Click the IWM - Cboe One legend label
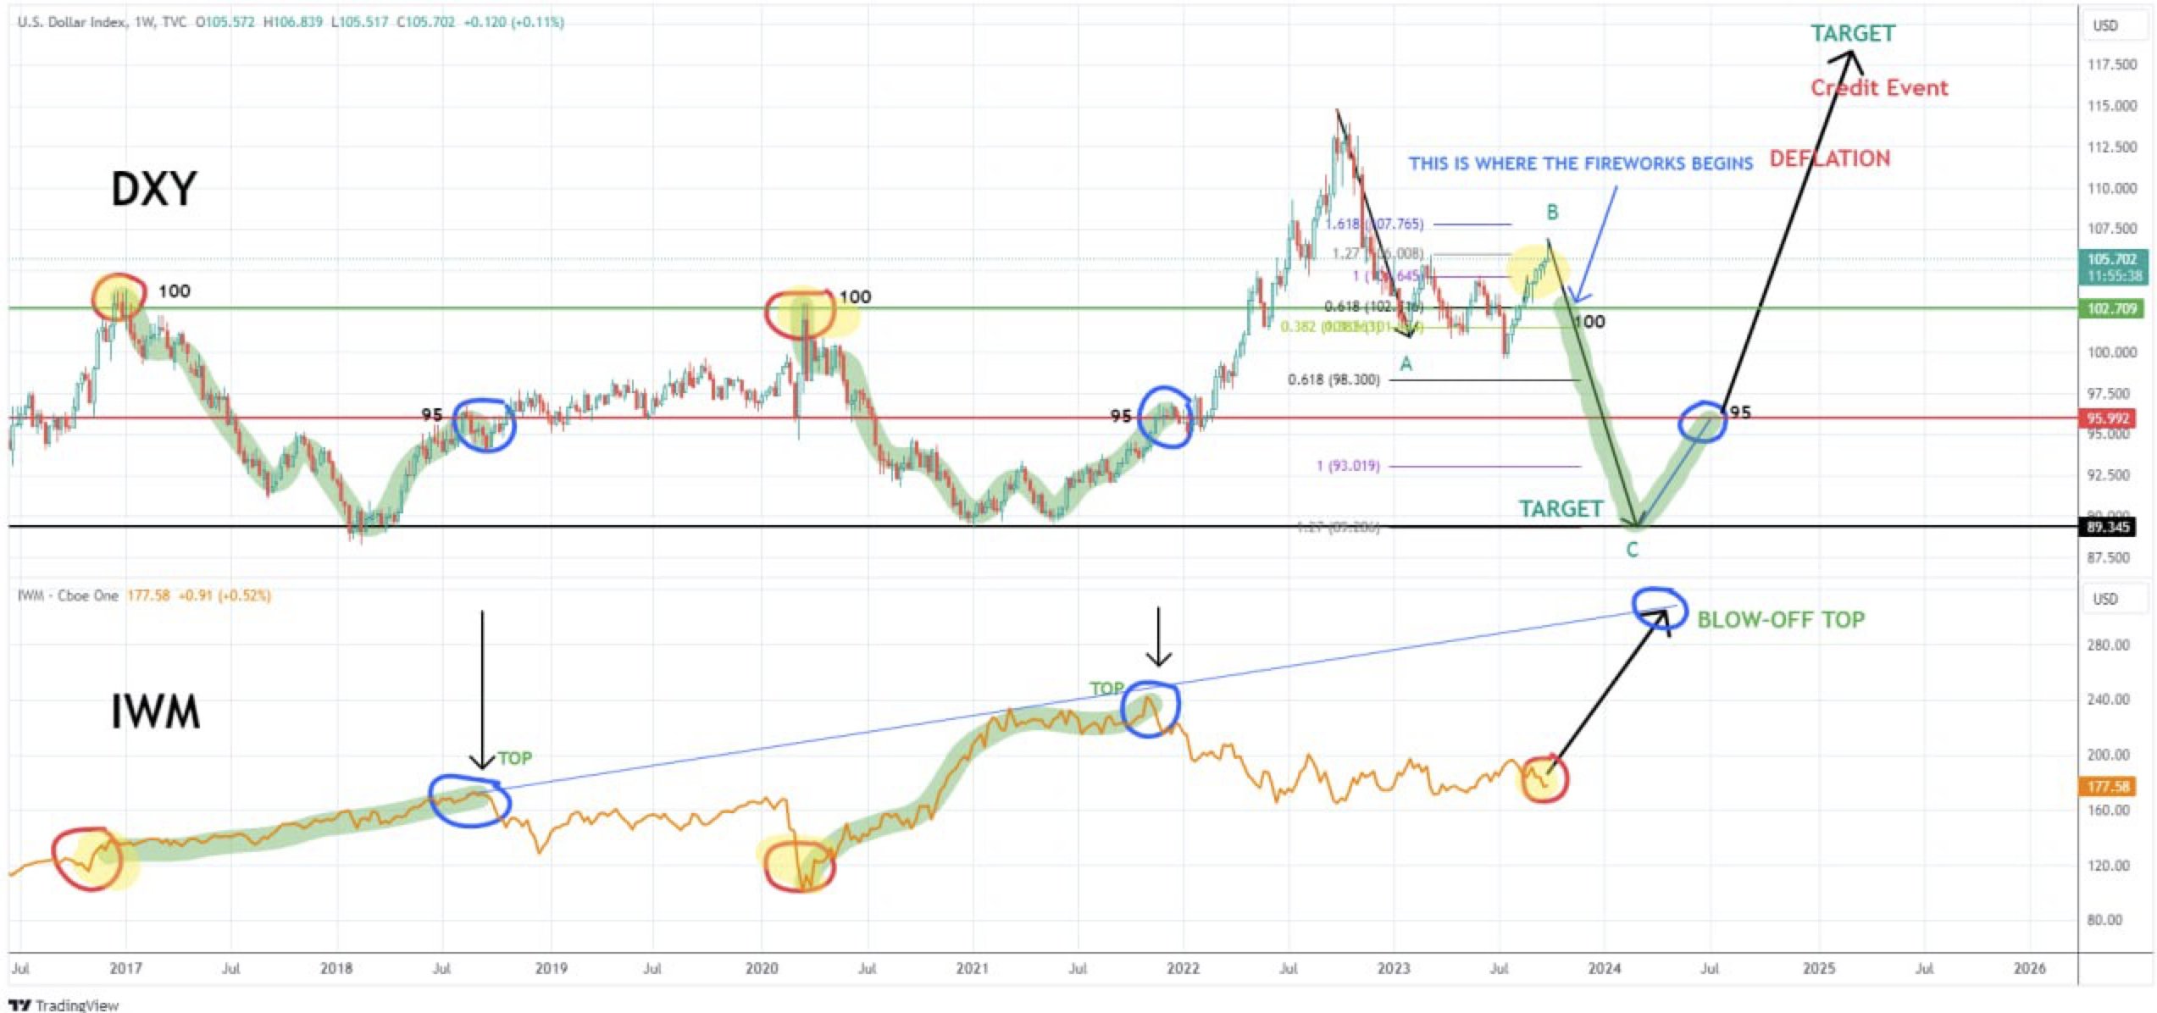2157x1013 pixels. tap(68, 595)
